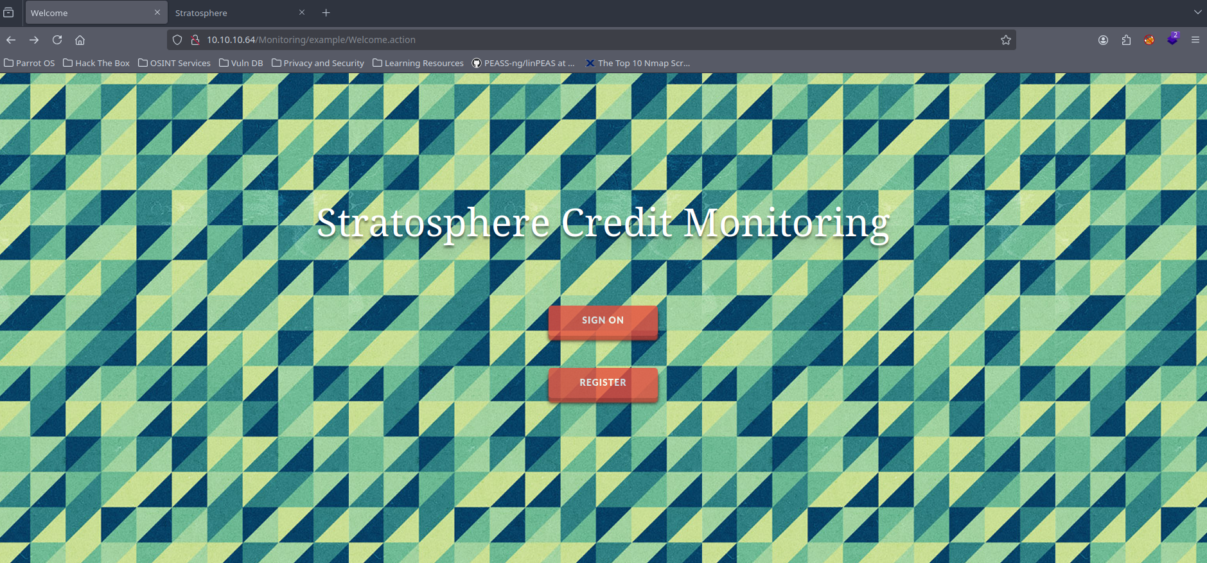The height and width of the screenshot is (563, 1207).
Task: Show tracking protection shield info
Action: (178, 40)
